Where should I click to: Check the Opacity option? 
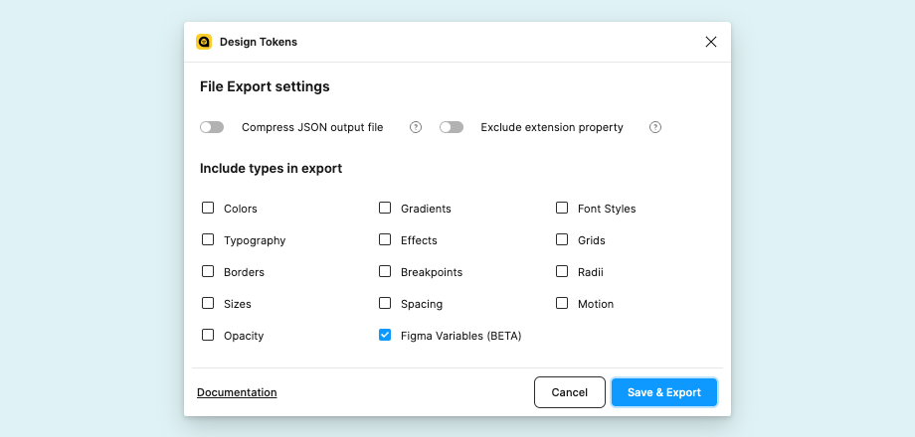[208, 336]
